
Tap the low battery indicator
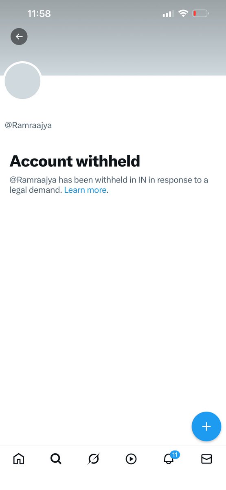tap(201, 13)
